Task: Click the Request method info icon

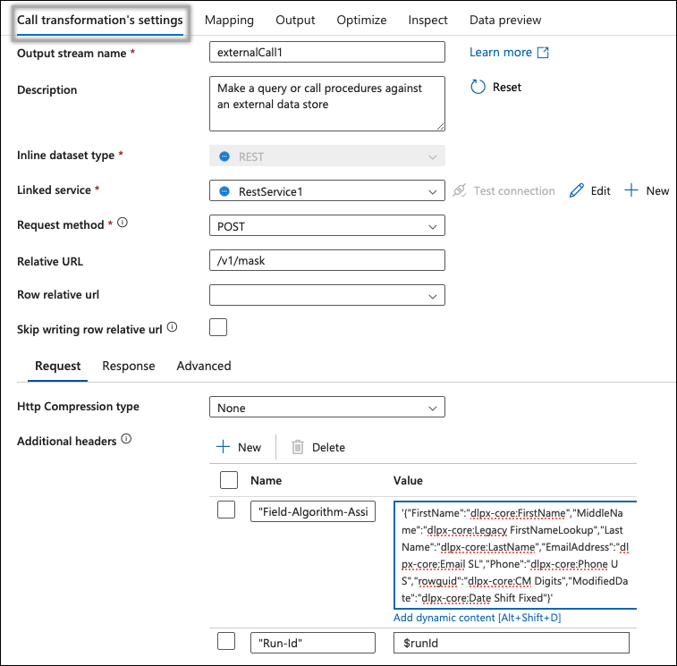Action: pyautogui.click(x=123, y=222)
